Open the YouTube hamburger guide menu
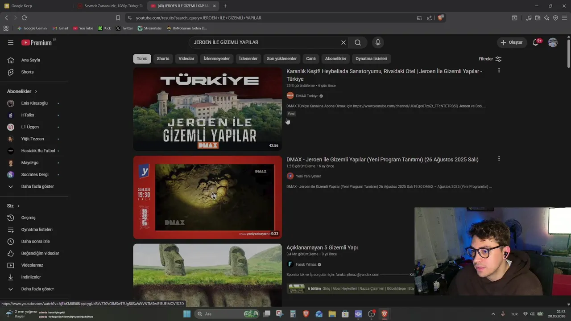571x321 pixels. [x=11, y=42]
